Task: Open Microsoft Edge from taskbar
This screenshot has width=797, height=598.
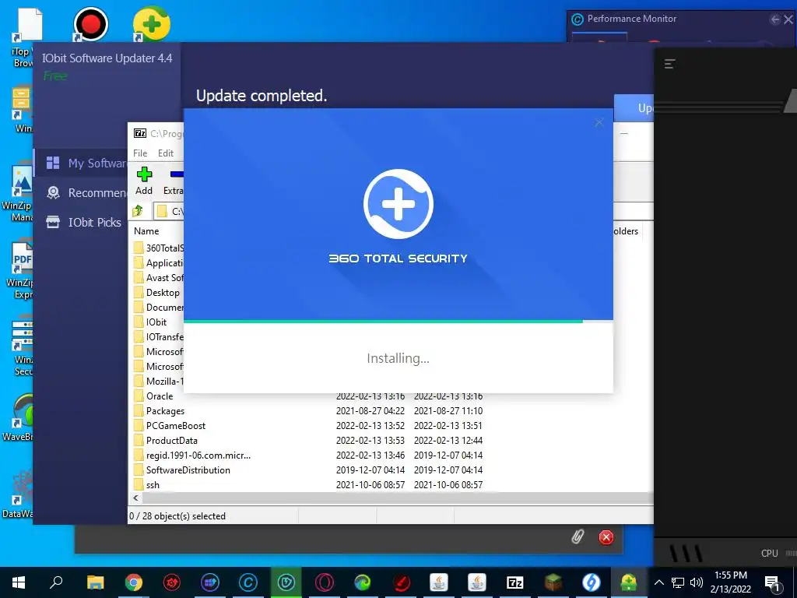Action: tap(363, 582)
